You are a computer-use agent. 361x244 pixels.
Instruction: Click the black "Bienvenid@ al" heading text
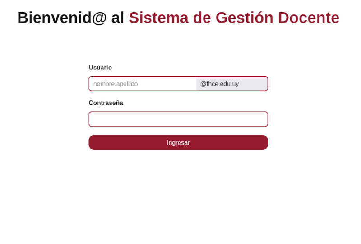click(x=70, y=18)
